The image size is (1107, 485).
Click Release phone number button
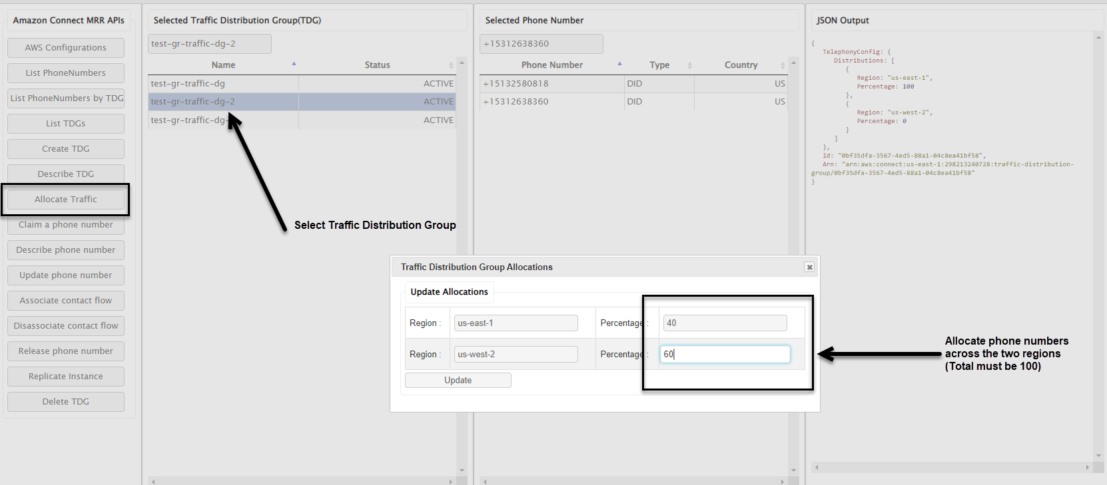(66, 351)
